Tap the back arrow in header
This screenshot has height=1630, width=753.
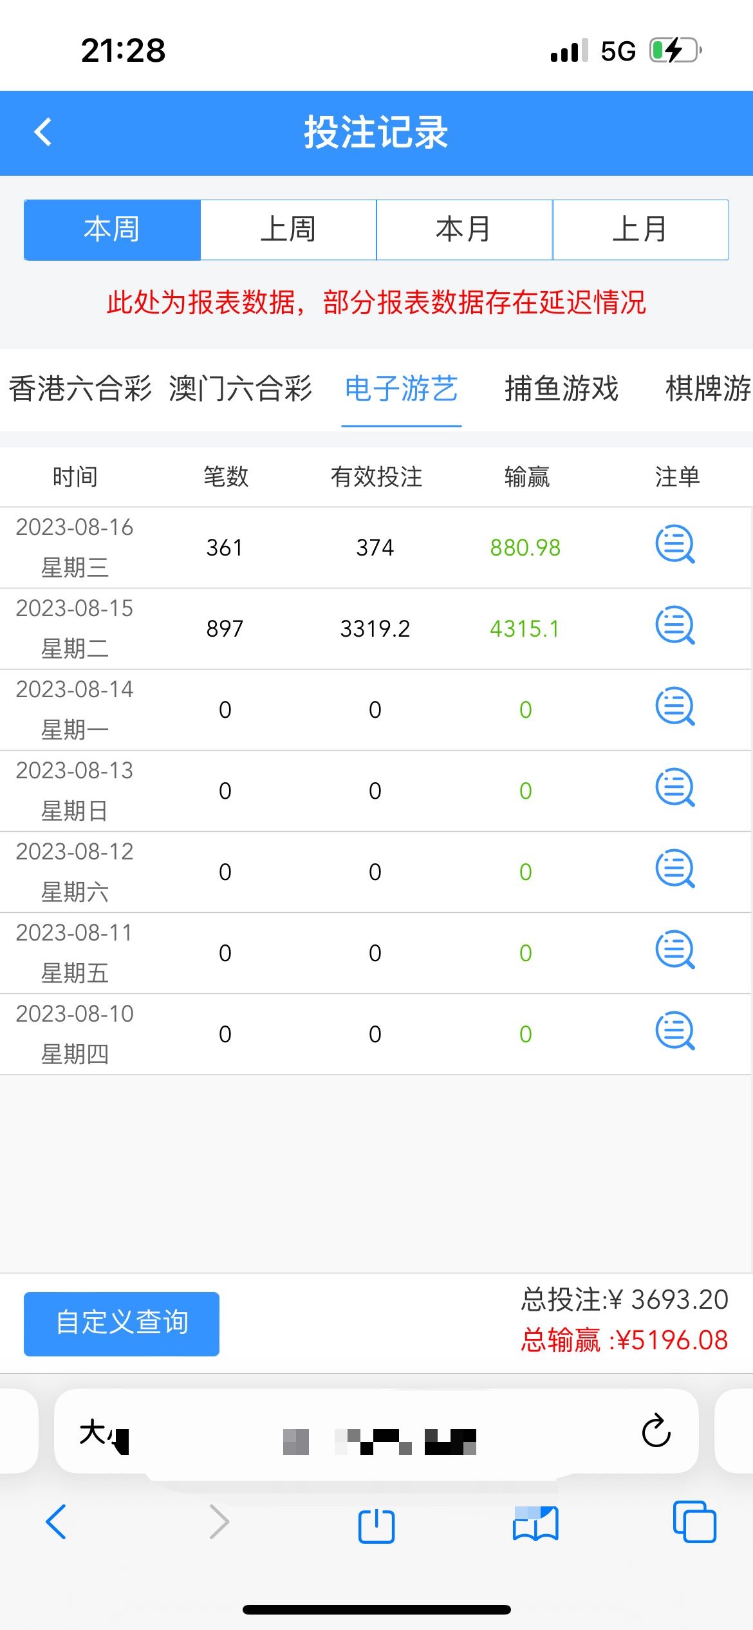tap(43, 133)
